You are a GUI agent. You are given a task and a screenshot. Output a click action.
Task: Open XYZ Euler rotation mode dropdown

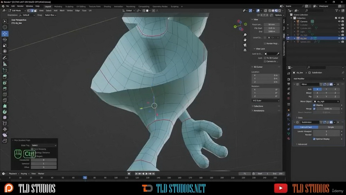(x=266, y=100)
